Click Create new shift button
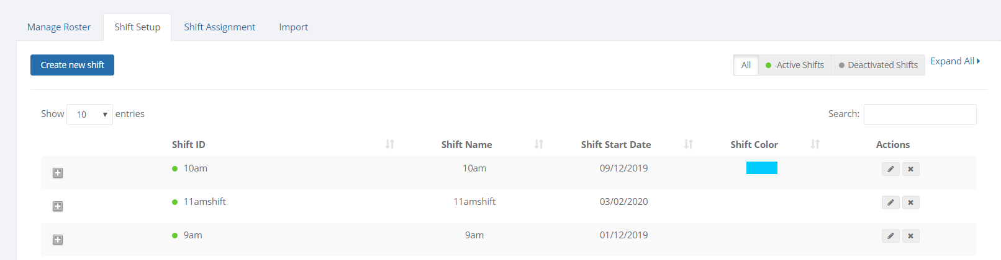Screen dimensions: 1001x260 pos(72,65)
